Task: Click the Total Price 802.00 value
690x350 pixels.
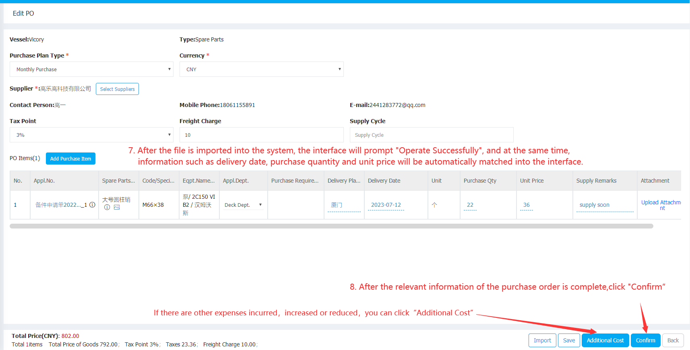Action: [x=70, y=336]
